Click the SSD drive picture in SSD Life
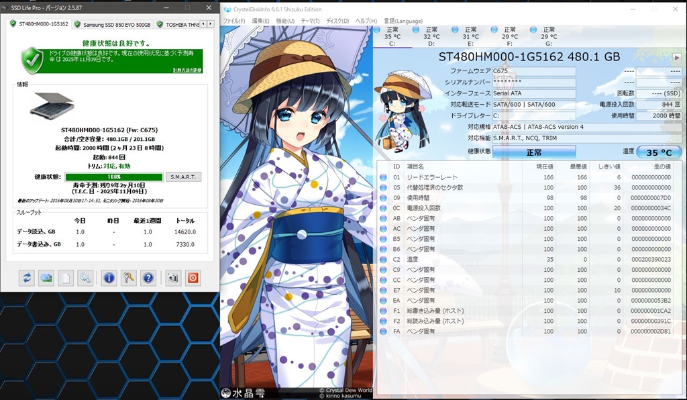The image size is (687, 400). coord(52,105)
